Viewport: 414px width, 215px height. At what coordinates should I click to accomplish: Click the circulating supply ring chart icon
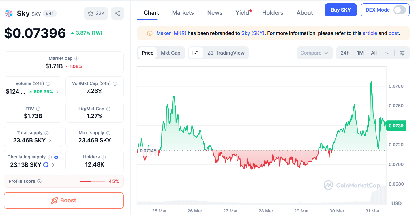point(46,165)
